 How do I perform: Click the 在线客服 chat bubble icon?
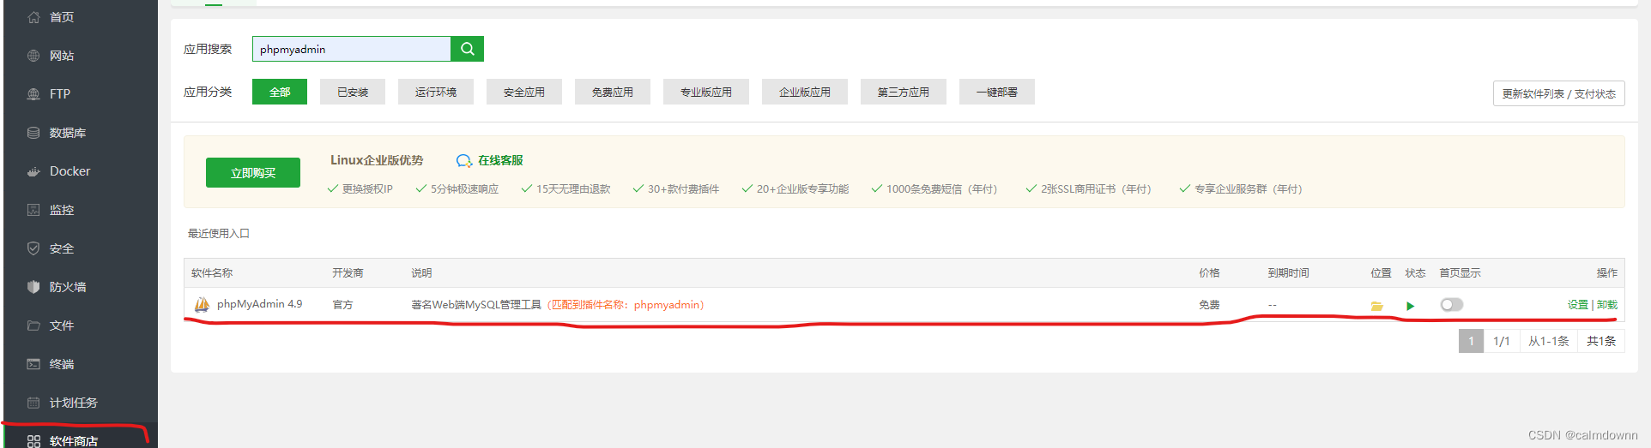pyautogui.click(x=464, y=160)
